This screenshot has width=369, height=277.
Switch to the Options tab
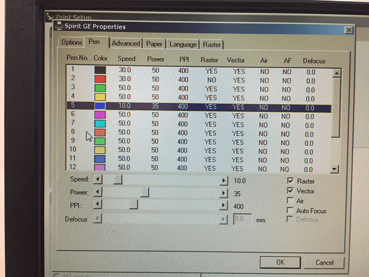[x=71, y=42]
